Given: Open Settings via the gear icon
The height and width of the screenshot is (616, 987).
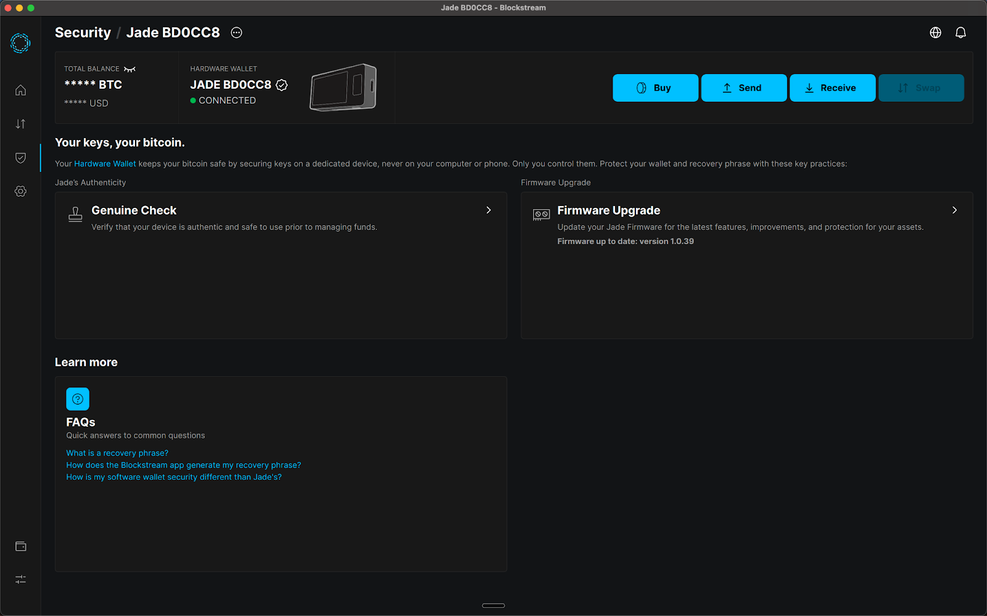Looking at the screenshot, I should tap(20, 191).
